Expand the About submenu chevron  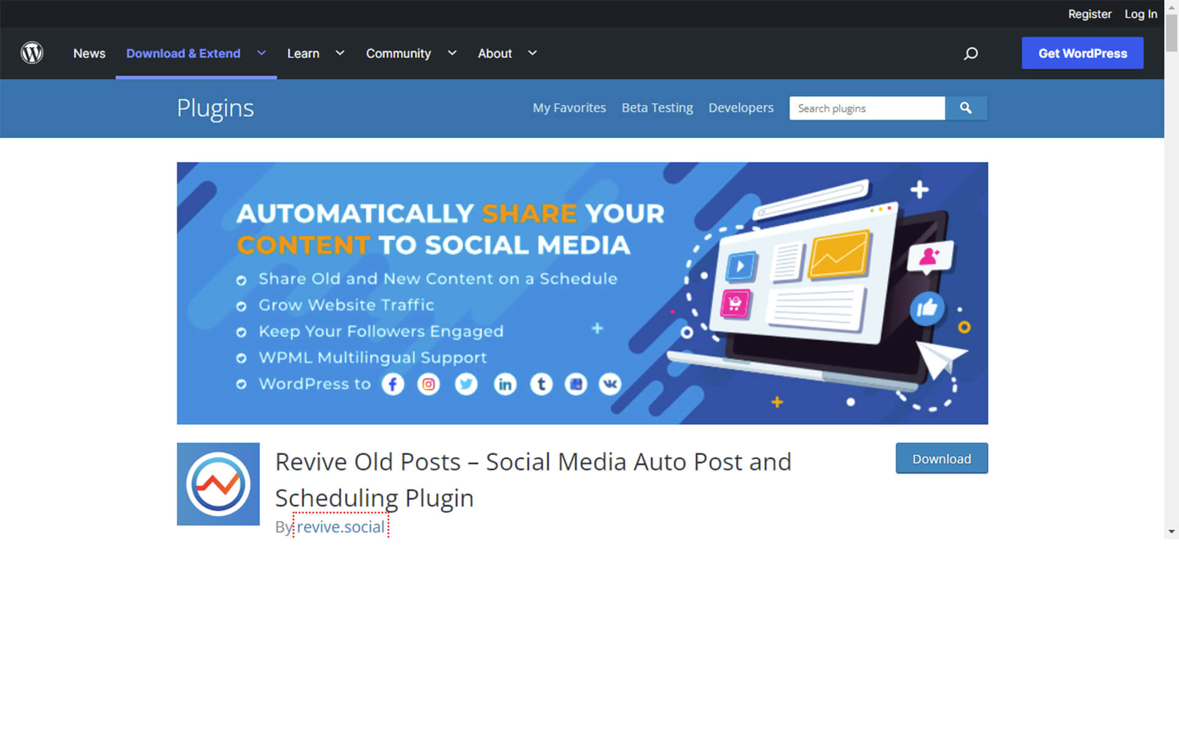pyautogui.click(x=532, y=53)
